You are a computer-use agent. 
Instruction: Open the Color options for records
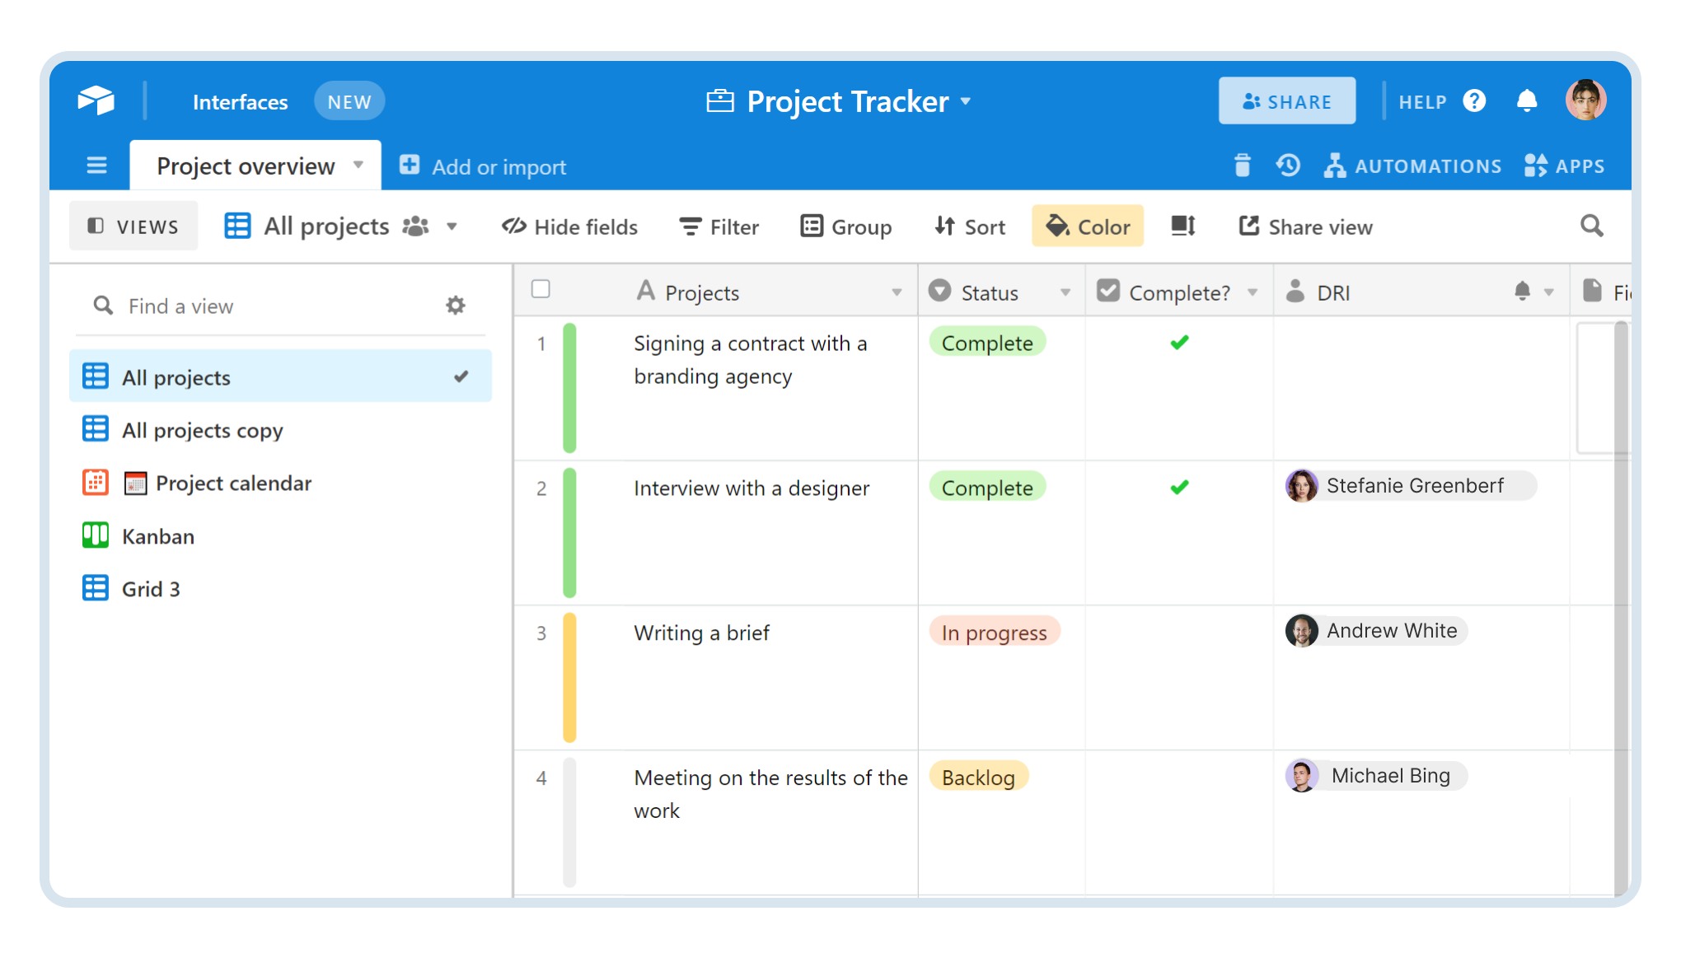(1087, 226)
